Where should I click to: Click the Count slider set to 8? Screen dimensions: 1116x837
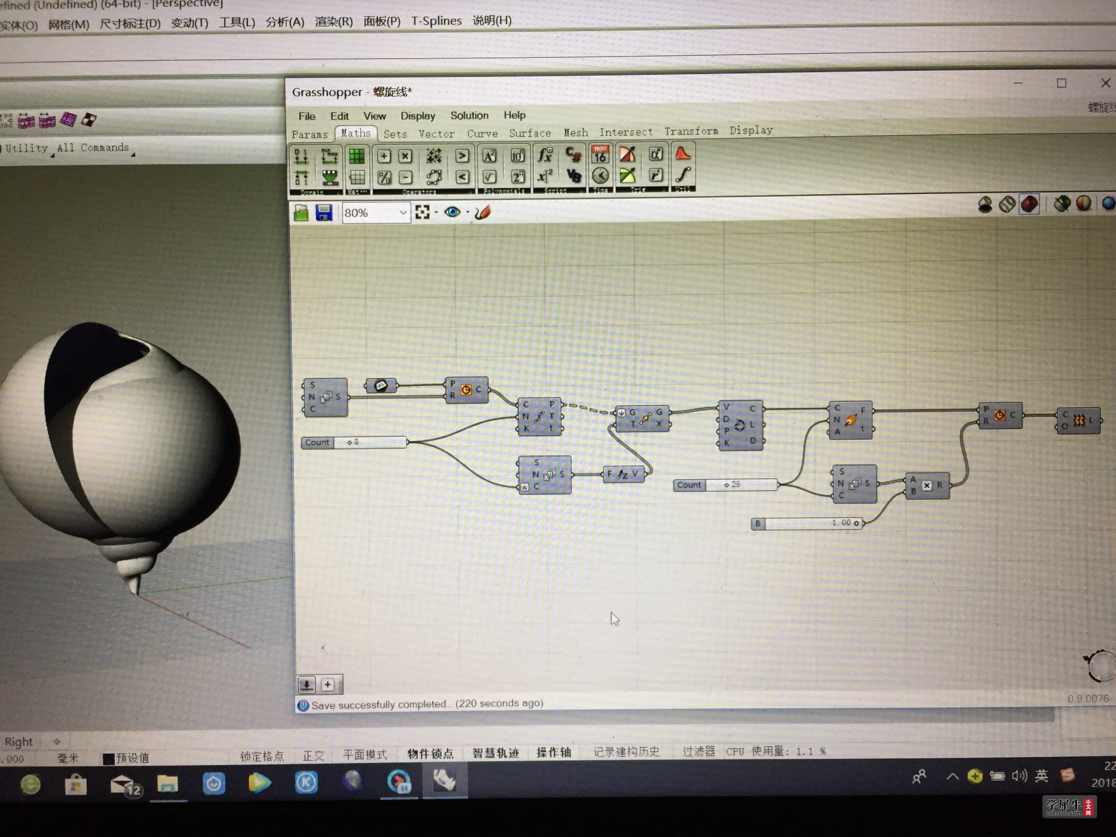[355, 442]
